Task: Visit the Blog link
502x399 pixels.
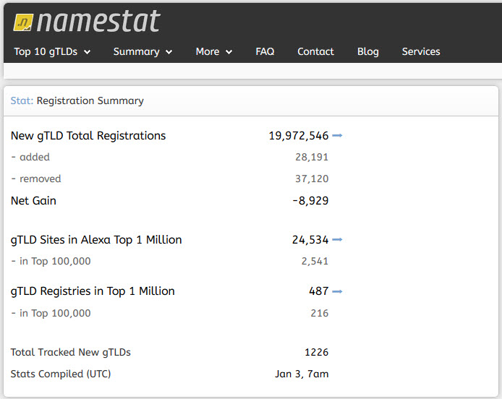Action: tap(368, 51)
